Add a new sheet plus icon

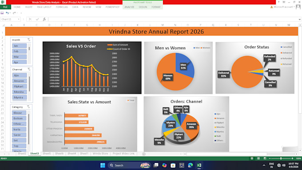(144, 154)
